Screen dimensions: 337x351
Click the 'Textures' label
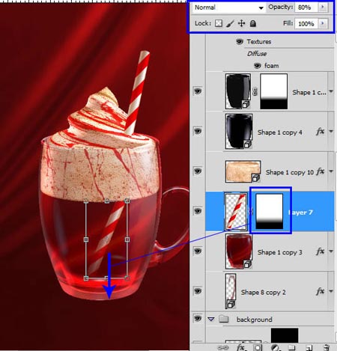click(259, 42)
